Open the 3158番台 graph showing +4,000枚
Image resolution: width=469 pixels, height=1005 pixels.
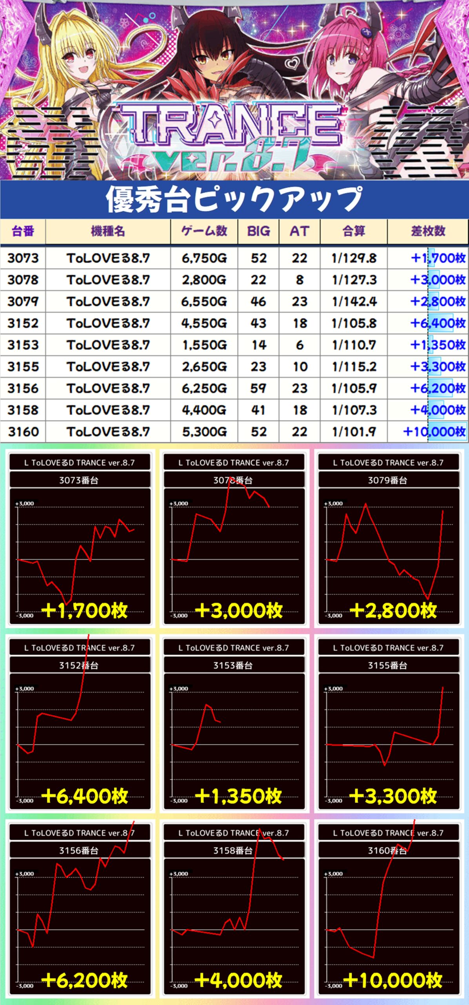pos(234,919)
